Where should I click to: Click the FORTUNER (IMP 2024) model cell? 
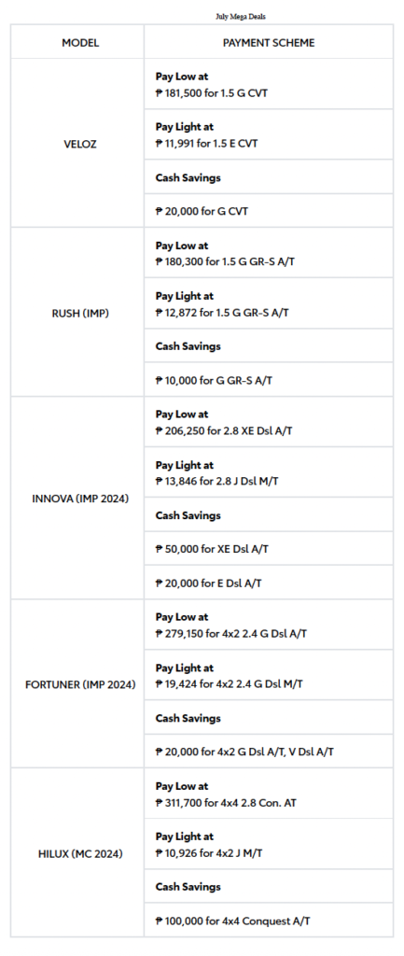tap(77, 684)
